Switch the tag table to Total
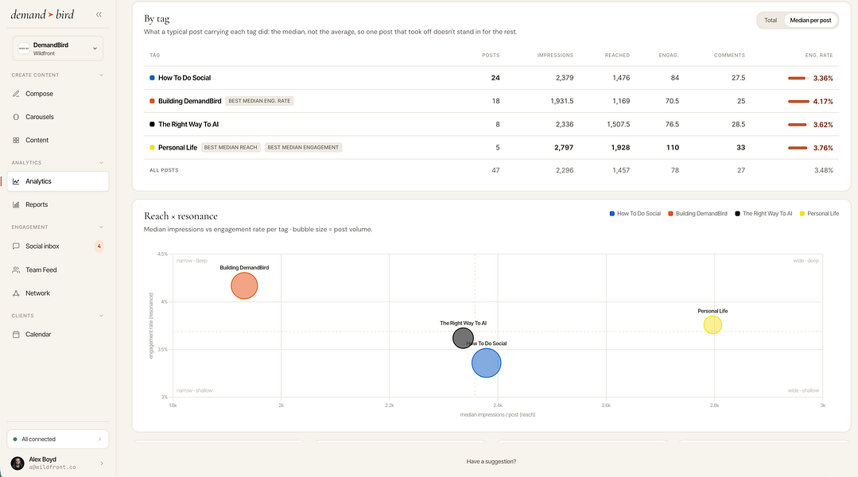This screenshot has height=477, width=858. click(771, 20)
